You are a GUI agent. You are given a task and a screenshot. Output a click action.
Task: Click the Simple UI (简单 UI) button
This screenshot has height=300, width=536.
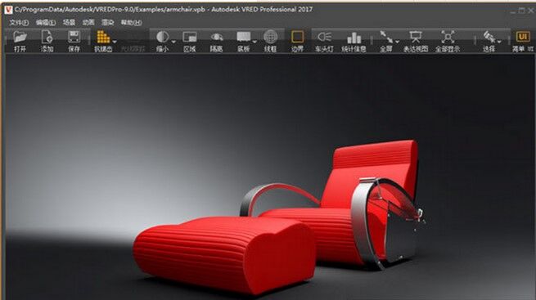point(523,41)
